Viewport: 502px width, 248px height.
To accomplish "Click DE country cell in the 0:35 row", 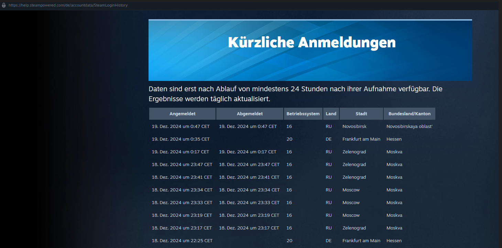I will [x=329, y=139].
